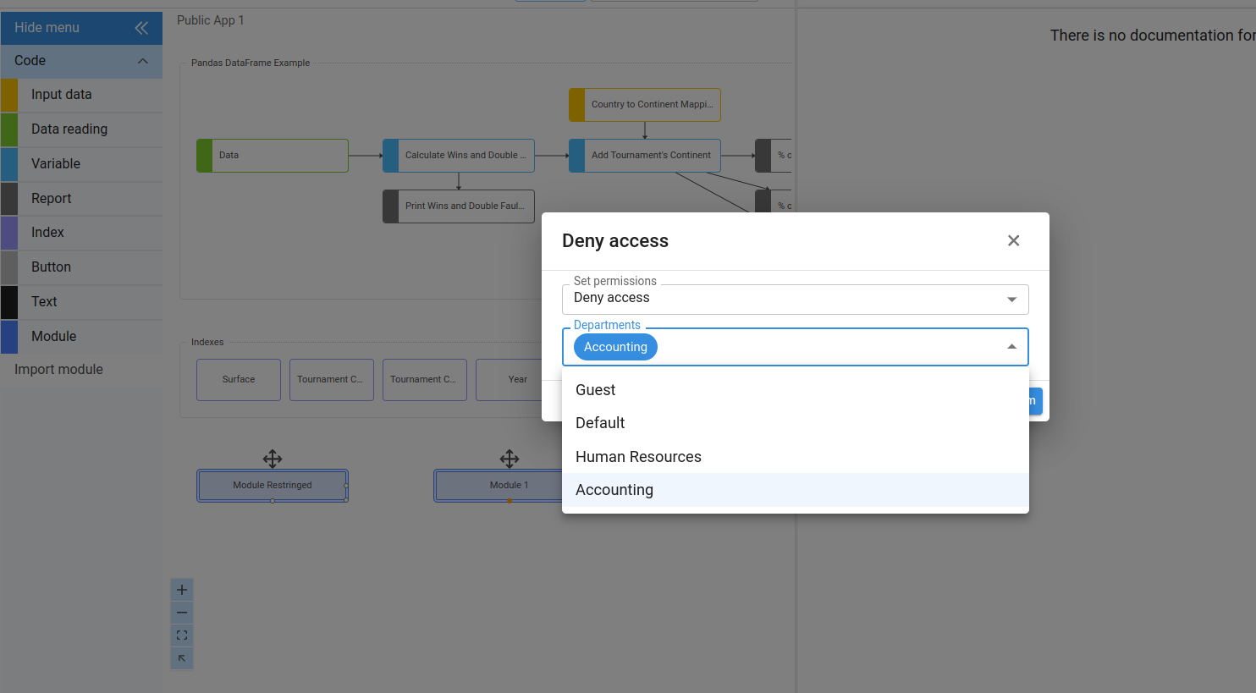The height and width of the screenshot is (693, 1256).
Task: Click the Accounting chip in Departments field
Action: click(615, 347)
